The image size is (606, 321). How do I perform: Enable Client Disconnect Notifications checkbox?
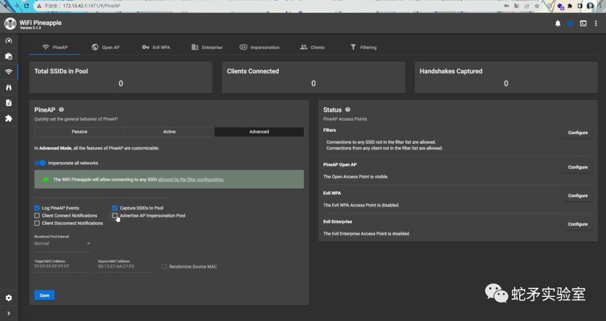(36, 223)
